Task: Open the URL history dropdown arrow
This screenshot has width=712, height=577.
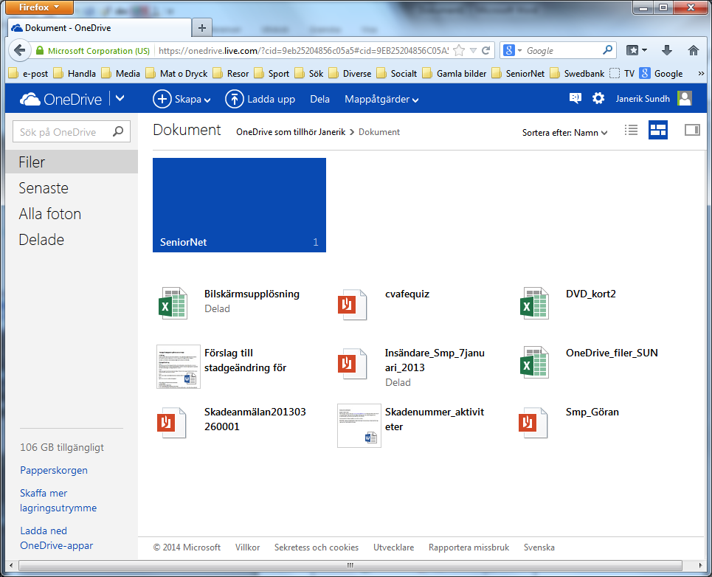Action: (473, 51)
